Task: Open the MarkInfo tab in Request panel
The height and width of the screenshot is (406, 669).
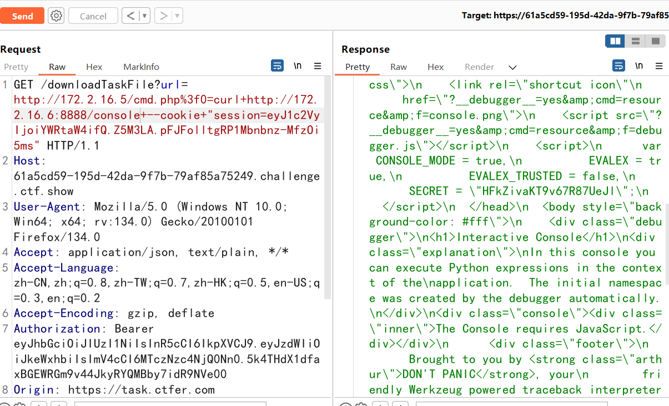Action: pos(141,67)
